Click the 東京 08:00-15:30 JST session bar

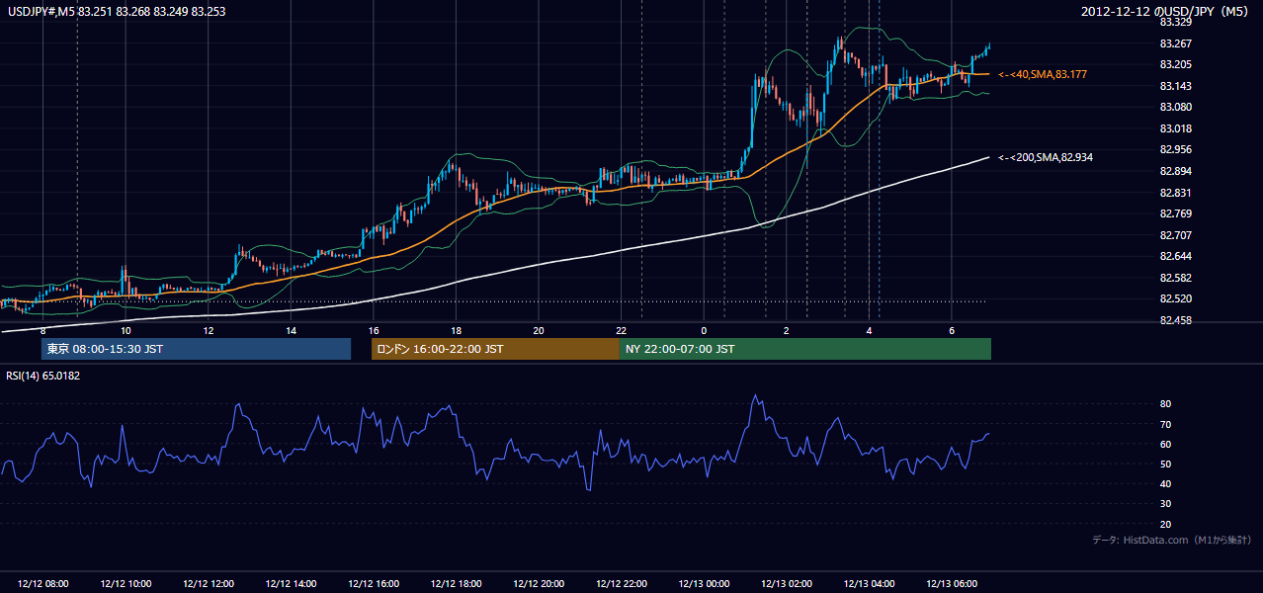pos(196,349)
